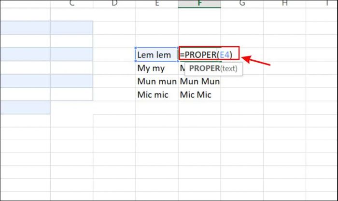Select the column G header

tap(242, 4)
